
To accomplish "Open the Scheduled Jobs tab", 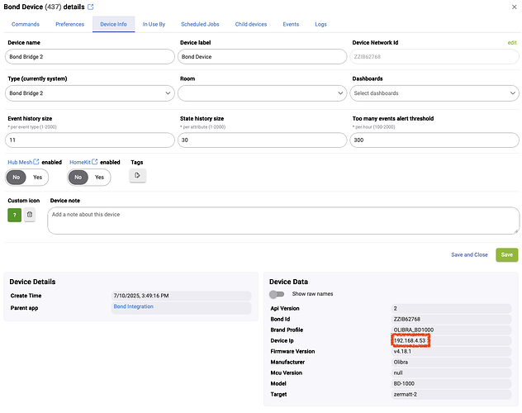I will 202,24.
